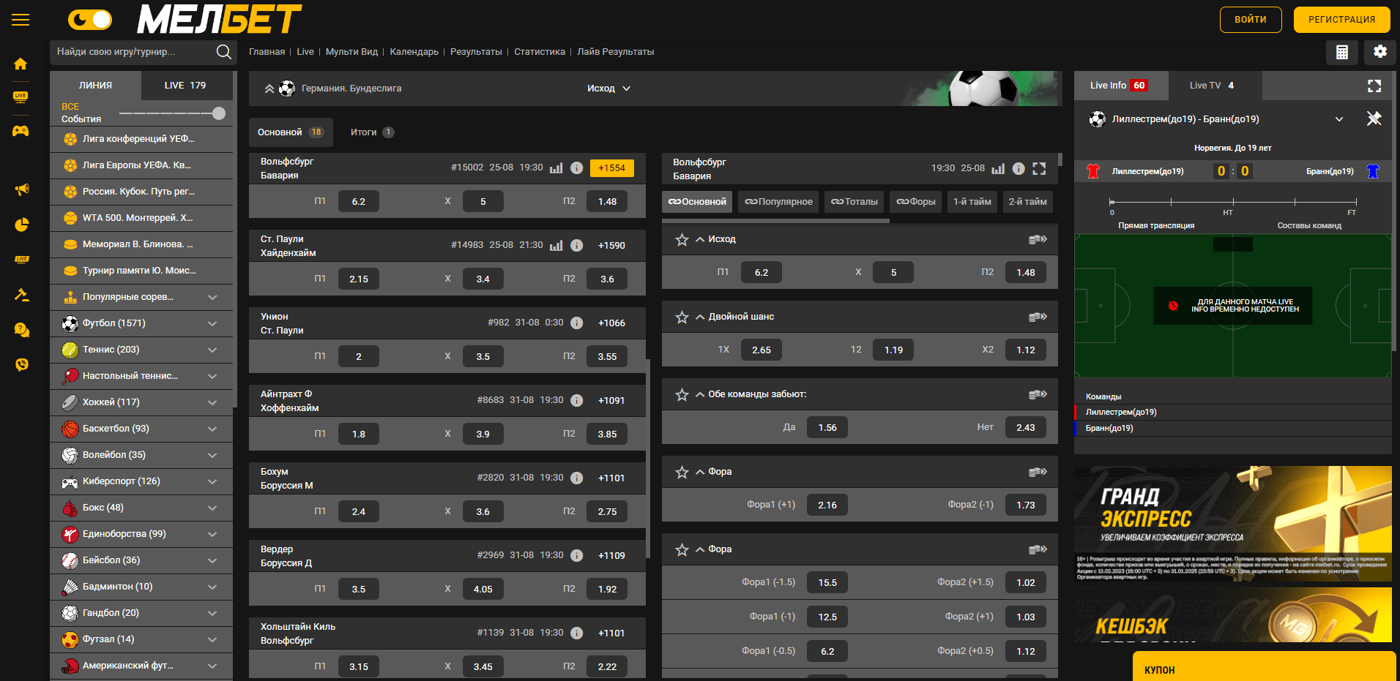The height and width of the screenshot is (681, 1400).
Task: Show Составы команд lineups
Action: point(1309,225)
